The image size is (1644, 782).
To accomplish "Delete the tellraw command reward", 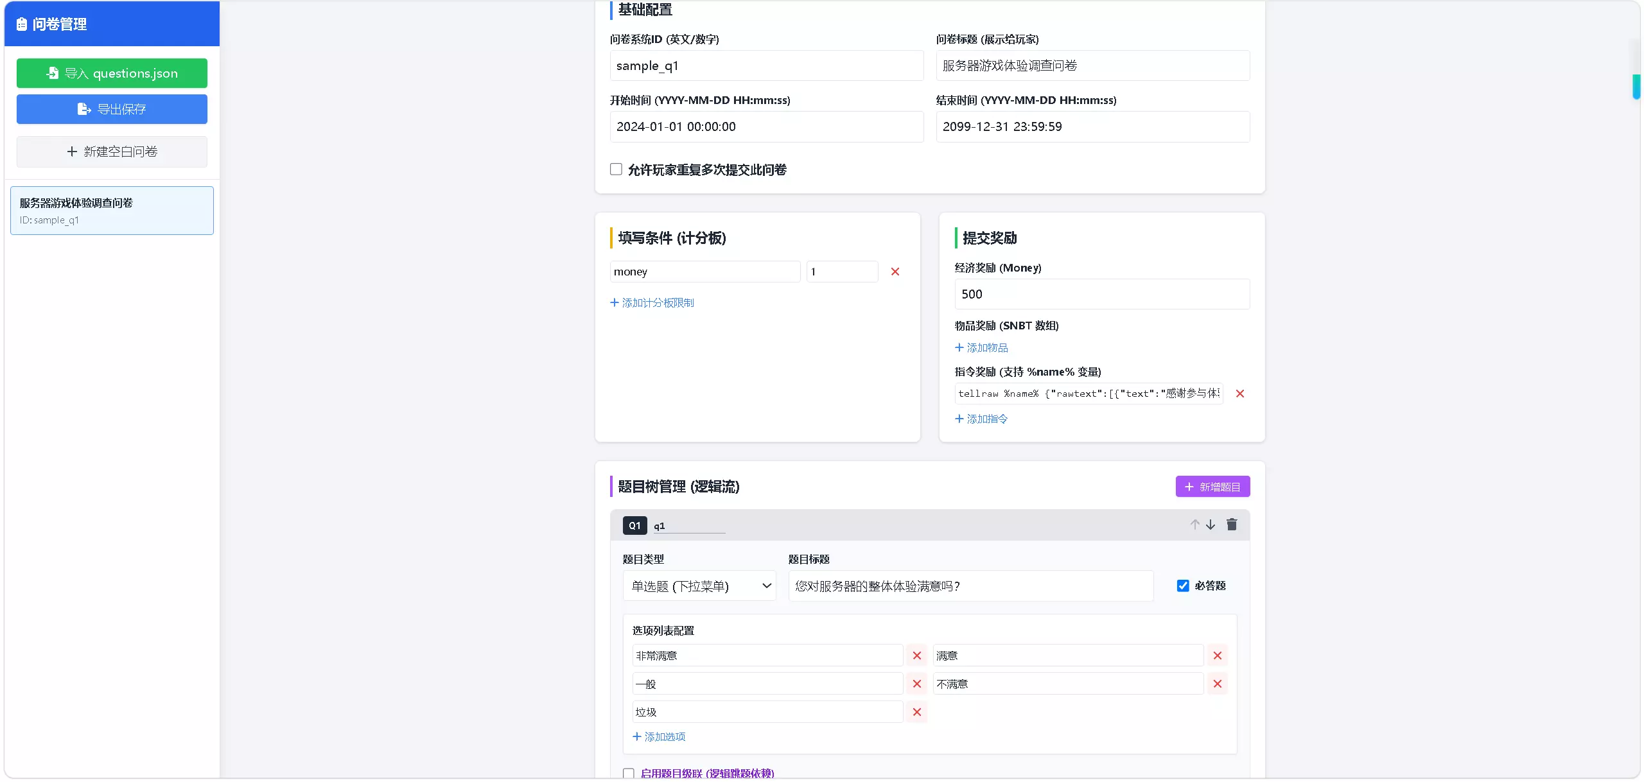I will (1240, 394).
